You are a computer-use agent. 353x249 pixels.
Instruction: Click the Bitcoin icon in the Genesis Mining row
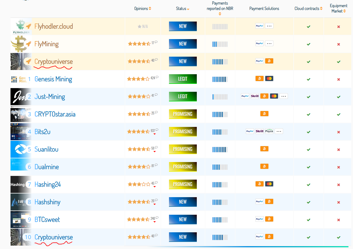click(260, 78)
